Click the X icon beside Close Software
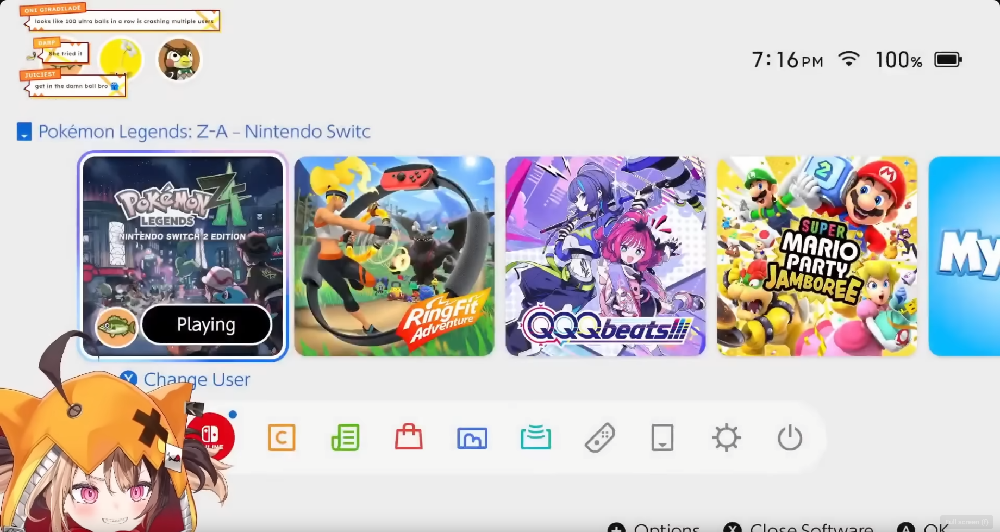The height and width of the screenshot is (532, 1000). pyautogui.click(x=733, y=527)
